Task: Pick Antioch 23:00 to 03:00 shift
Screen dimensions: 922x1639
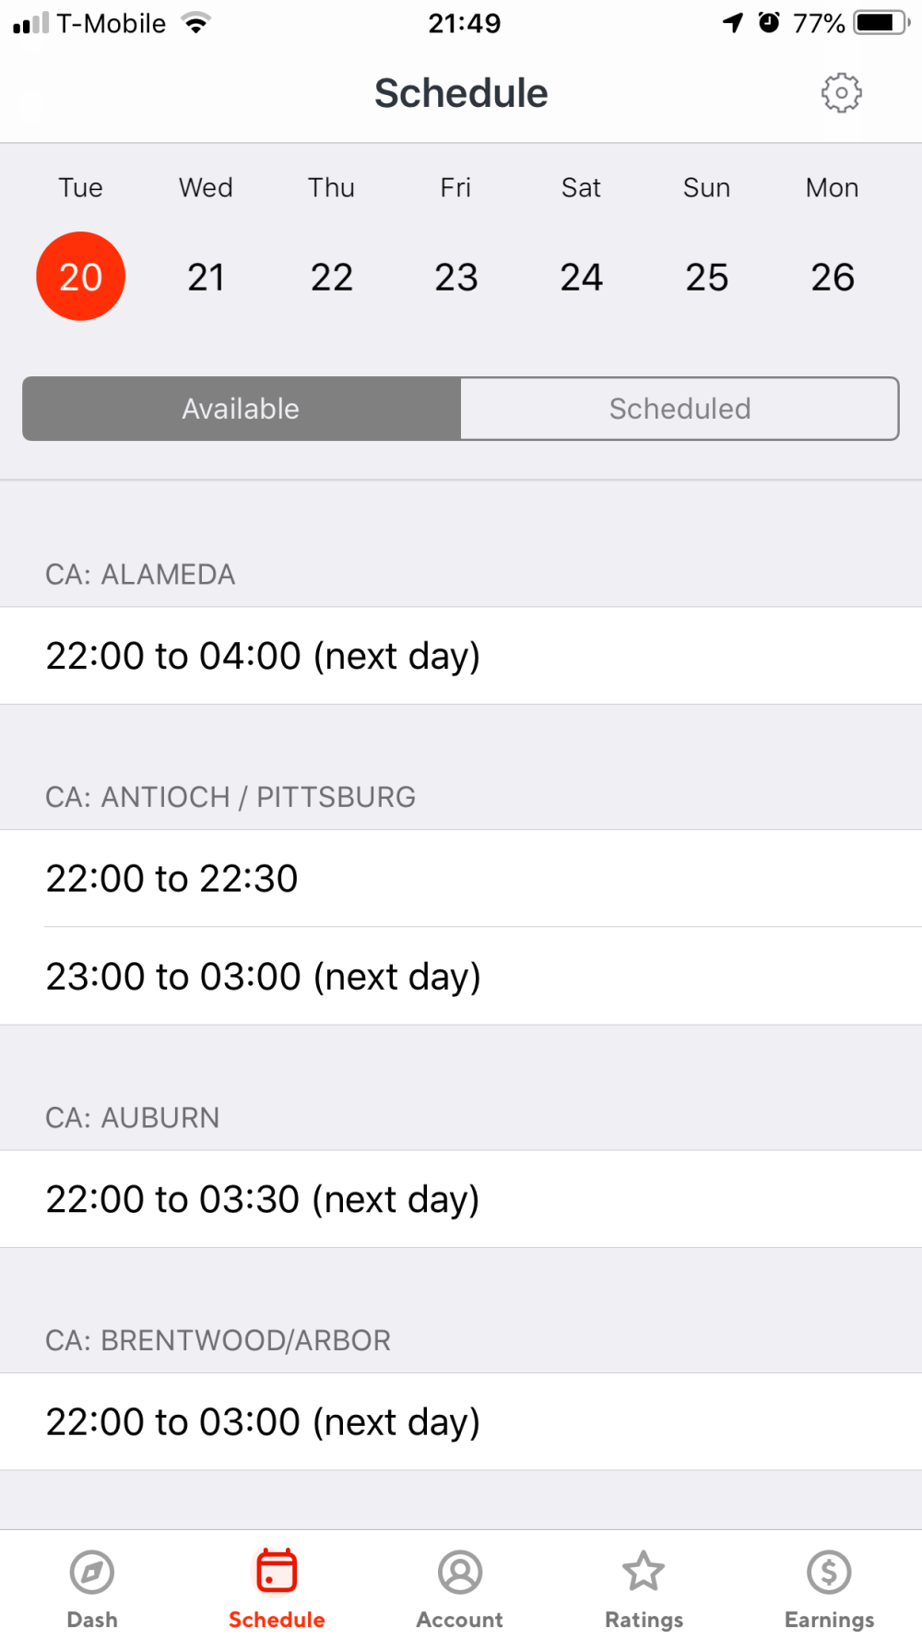Action: click(461, 976)
